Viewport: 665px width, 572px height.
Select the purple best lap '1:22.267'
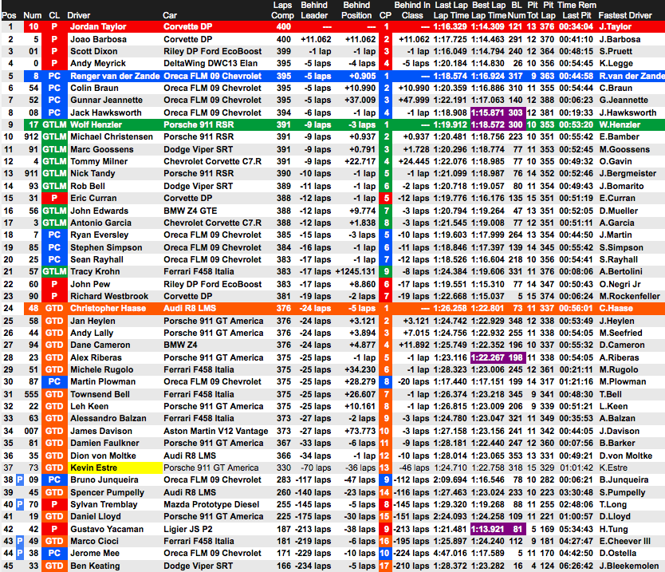pos(488,357)
